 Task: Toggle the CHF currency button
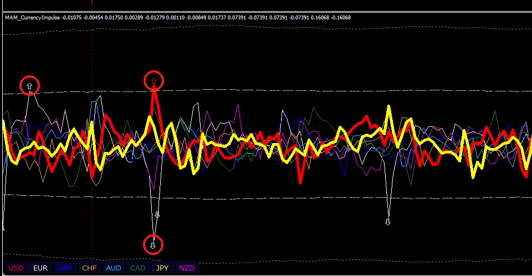(x=89, y=268)
